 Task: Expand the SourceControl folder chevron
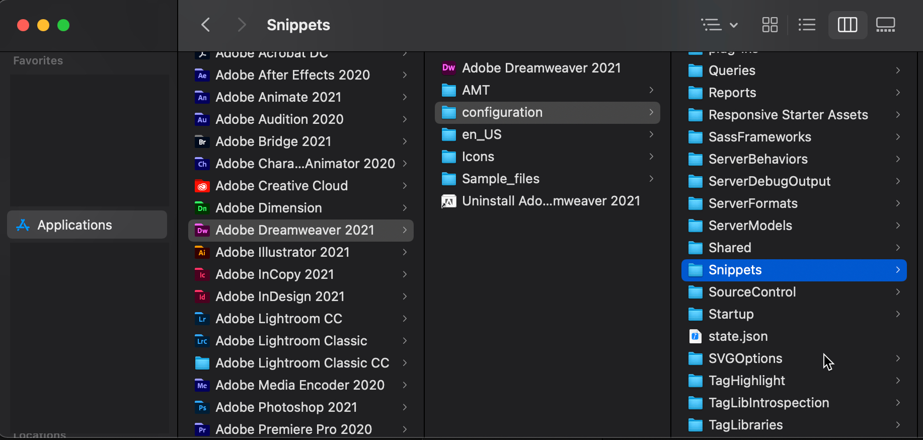click(898, 292)
